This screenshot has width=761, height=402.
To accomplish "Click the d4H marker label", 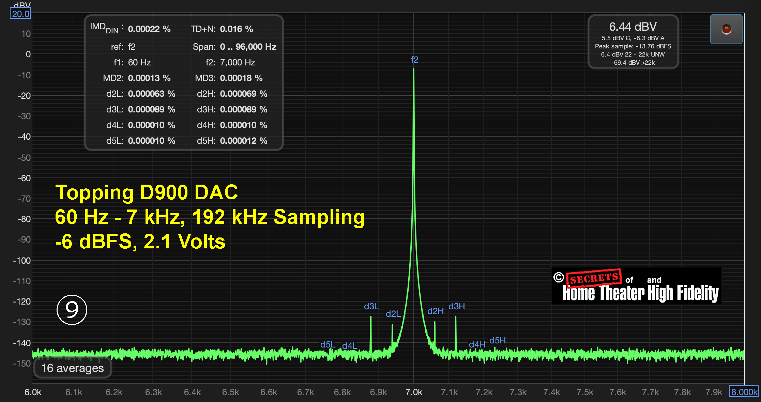I will tap(477, 344).
